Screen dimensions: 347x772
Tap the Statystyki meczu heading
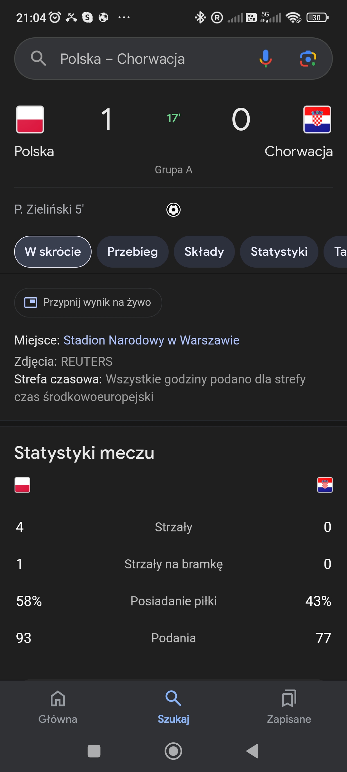click(84, 453)
